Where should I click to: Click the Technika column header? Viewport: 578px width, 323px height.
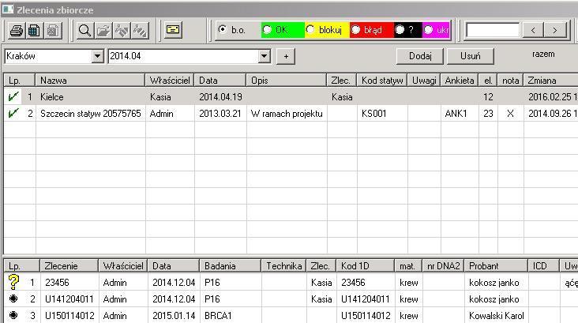click(283, 265)
